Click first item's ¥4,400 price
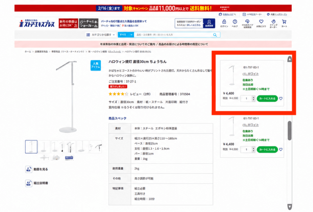This screenshot has height=212, width=313. pos(228,93)
